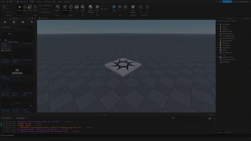The height and width of the screenshot is (141, 251).
Task: Choose the Select tool in ribbon
Action: 20,8
